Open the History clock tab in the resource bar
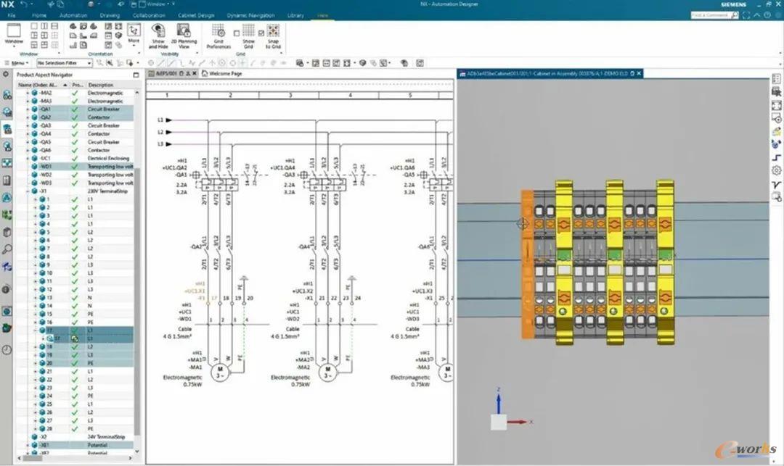The image size is (784, 466). pyautogui.click(x=7, y=350)
